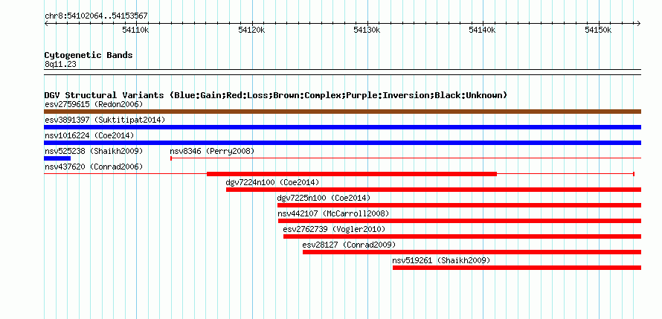Select the red esv28127 loss bar

coord(472,252)
